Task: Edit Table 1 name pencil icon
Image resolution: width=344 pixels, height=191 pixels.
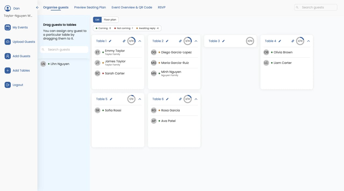Action: click(110, 41)
